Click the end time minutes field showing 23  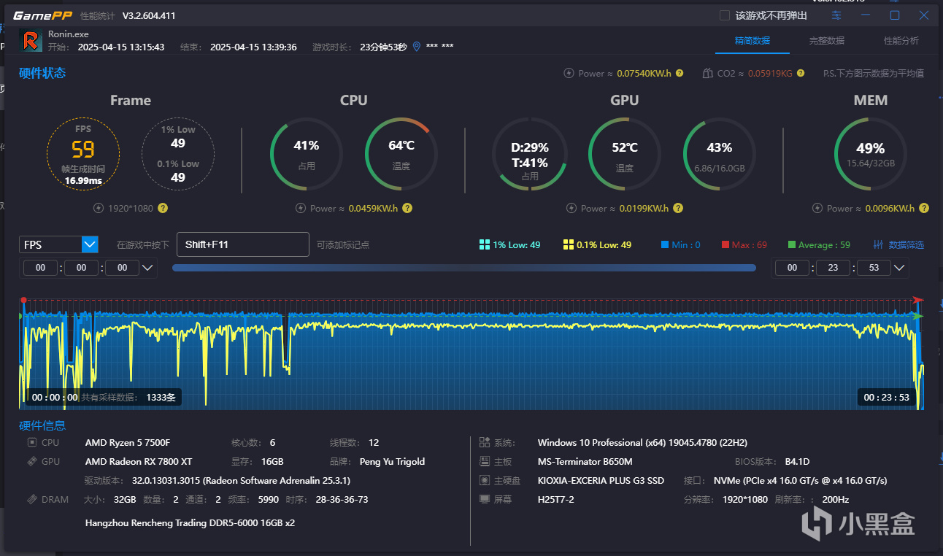(x=834, y=268)
